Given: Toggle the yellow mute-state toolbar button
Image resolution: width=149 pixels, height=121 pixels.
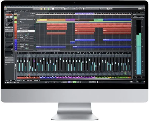Looking at the screenshot, I should pyautogui.click(x=44, y=9).
